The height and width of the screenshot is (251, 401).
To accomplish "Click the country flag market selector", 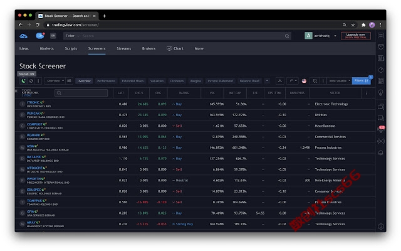I will [304, 81].
